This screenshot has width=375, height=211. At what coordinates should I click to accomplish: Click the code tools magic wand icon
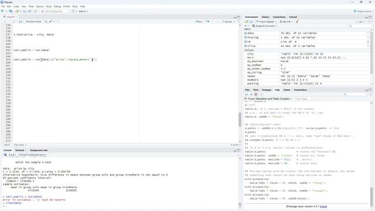[x=50, y=22]
